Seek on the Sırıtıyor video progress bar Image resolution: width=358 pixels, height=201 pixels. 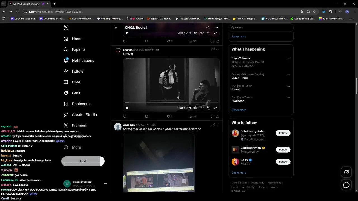(x=171, y=102)
